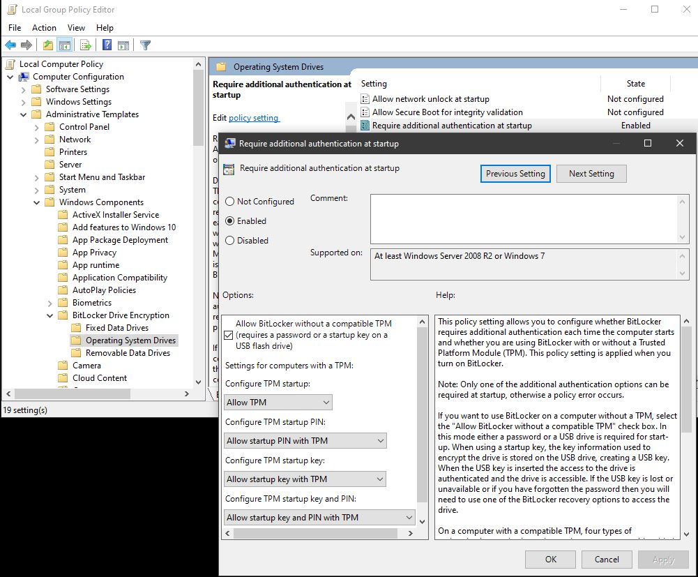Click the dialog title bar policy icon

[229, 144]
